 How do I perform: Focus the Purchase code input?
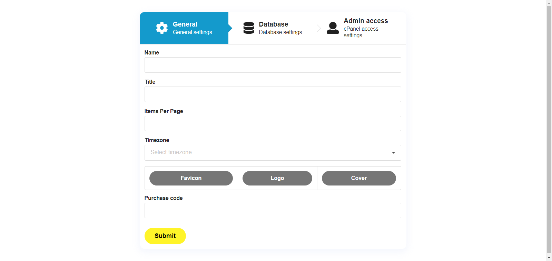pos(273,211)
